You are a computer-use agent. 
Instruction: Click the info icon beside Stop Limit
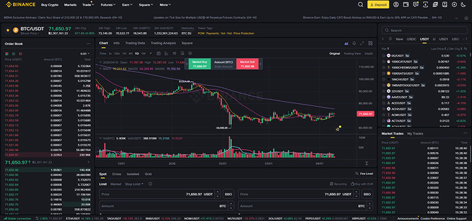coord(150,184)
